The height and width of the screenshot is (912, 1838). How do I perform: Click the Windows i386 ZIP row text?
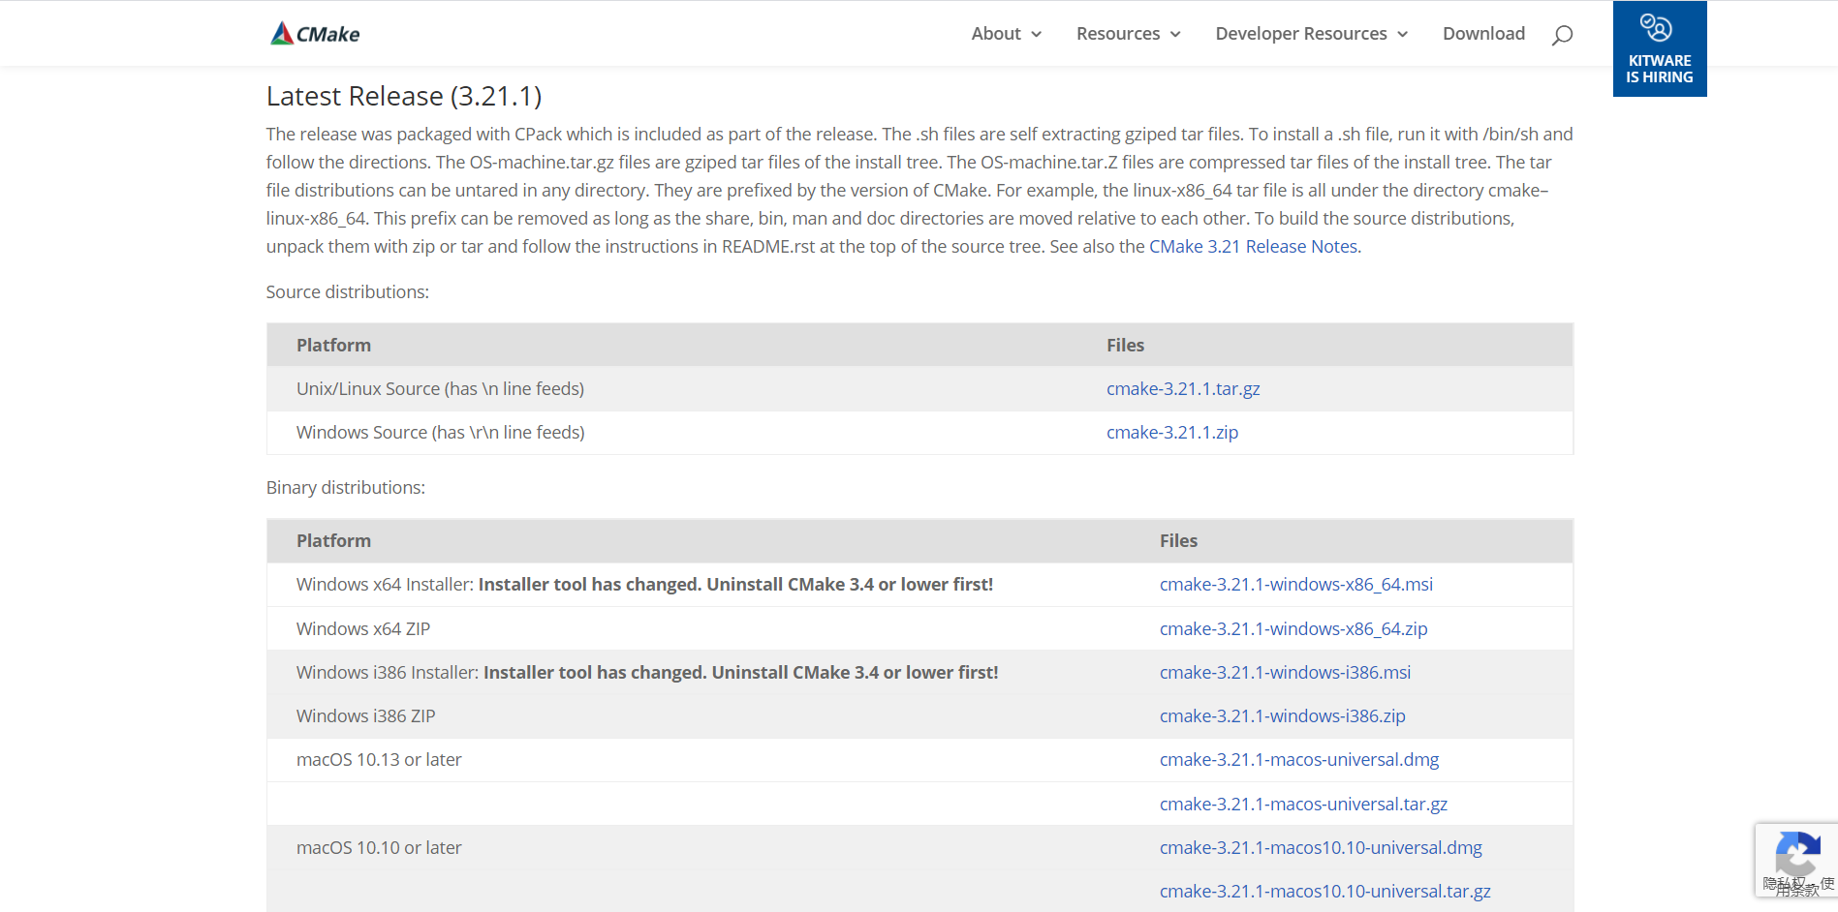tap(365, 716)
